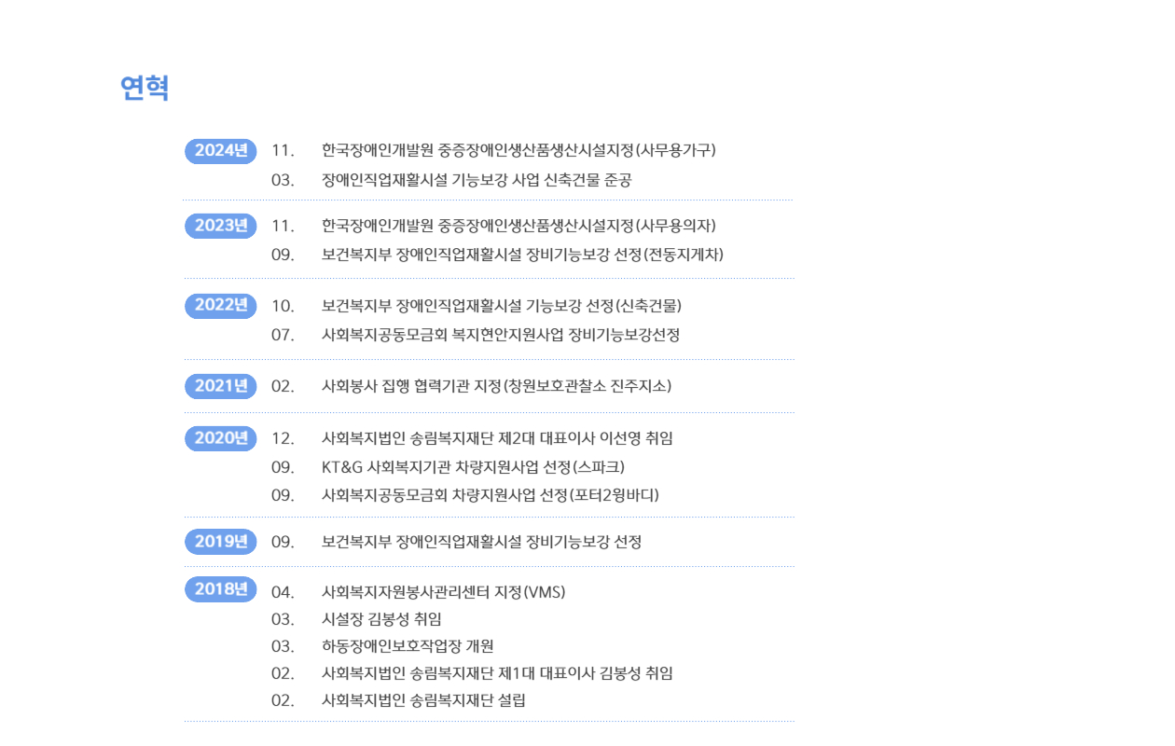Select the 2018년 year badge
This screenshot has height=746, width=1175.
coord(220,589)
